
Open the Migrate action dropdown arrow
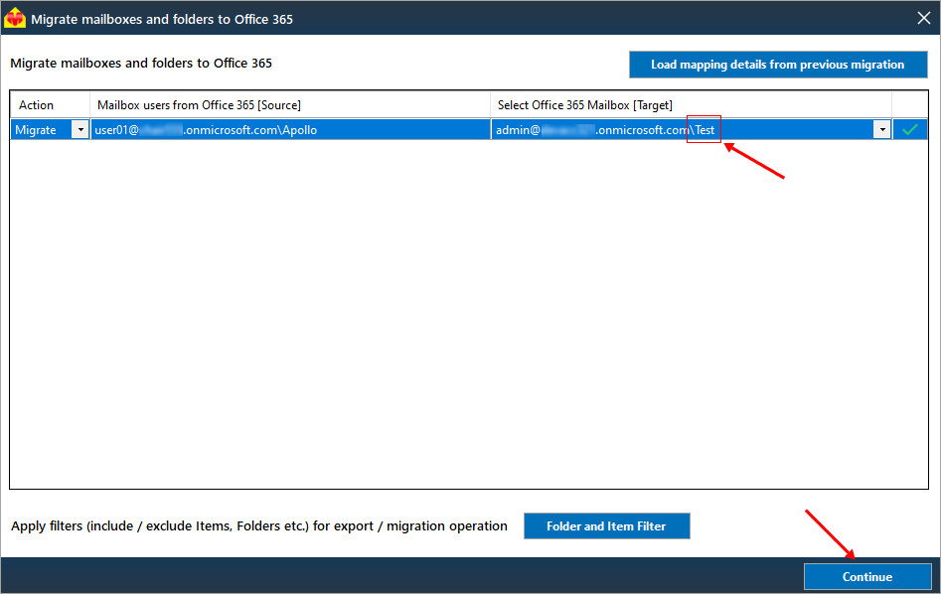coord(79,130)
